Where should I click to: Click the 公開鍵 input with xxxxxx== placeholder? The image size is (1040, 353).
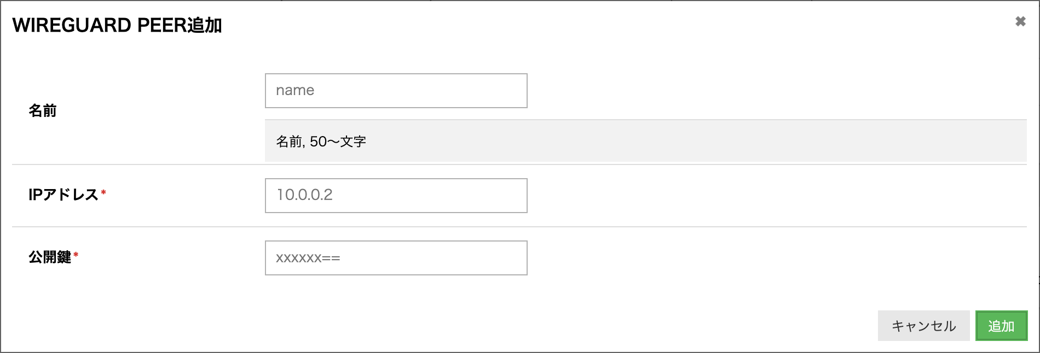[x=395, y=257]
